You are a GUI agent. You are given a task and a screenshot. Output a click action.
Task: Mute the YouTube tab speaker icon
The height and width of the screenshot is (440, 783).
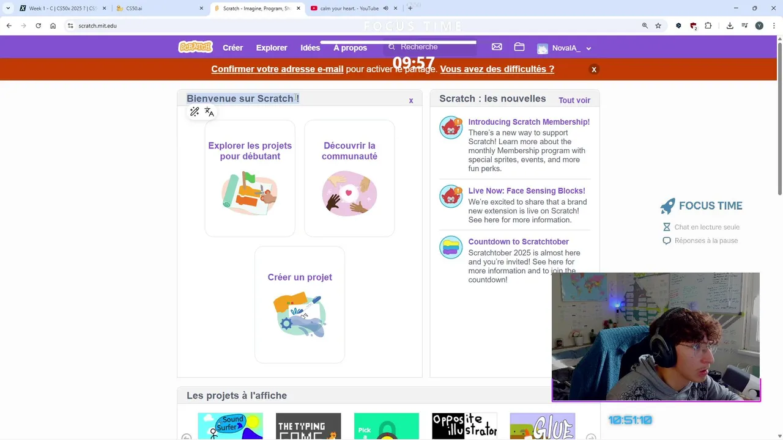(x=386, y=9)
